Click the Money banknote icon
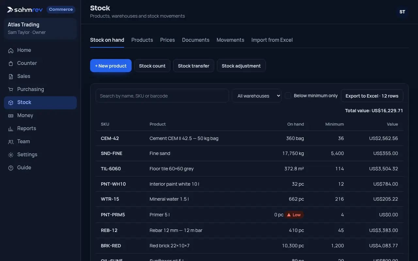Screen dimensions: 418x261 click(11, 115)
